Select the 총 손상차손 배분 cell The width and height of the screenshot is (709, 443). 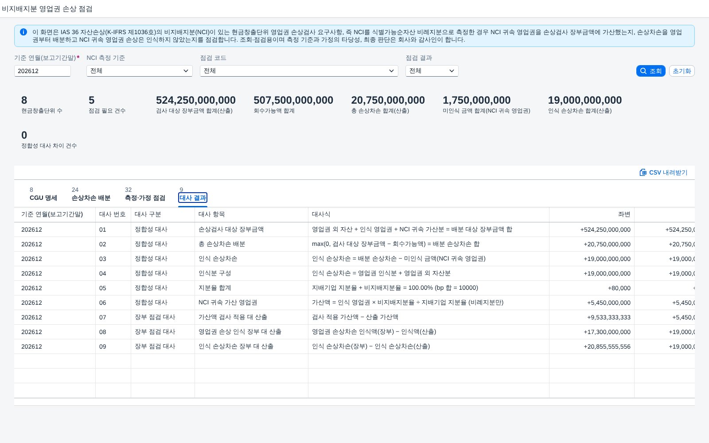[251, 244]
